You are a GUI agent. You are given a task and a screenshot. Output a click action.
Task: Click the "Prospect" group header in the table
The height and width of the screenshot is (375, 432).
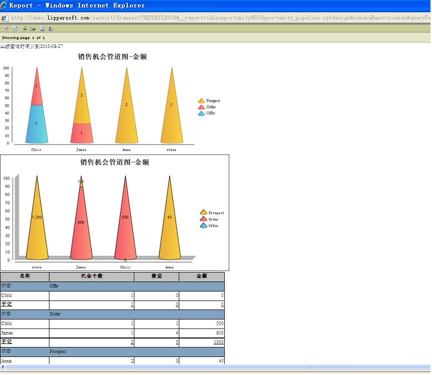pyautogui.click(x=58, y=351)
